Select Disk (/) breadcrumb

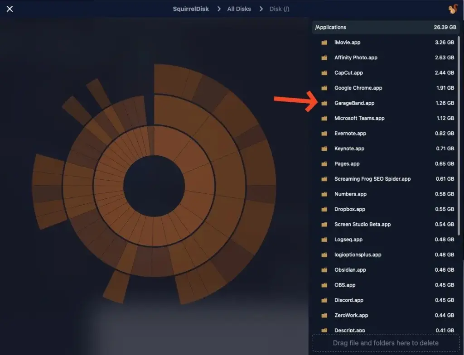click(x=279, y=9)
